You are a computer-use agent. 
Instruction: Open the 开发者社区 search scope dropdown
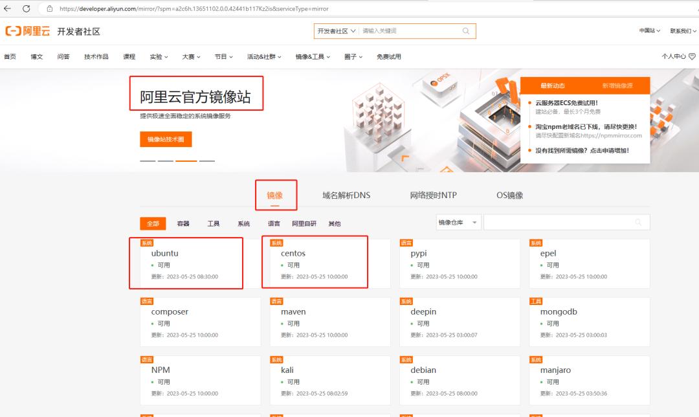point(337,30)
